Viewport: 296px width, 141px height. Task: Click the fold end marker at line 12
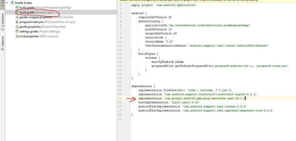tap(130, 50)
